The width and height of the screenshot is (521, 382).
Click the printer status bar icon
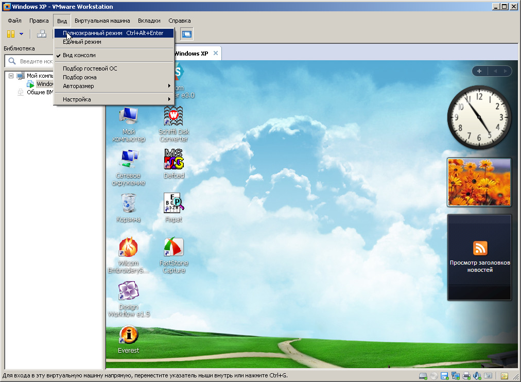[x=466, y=376]
